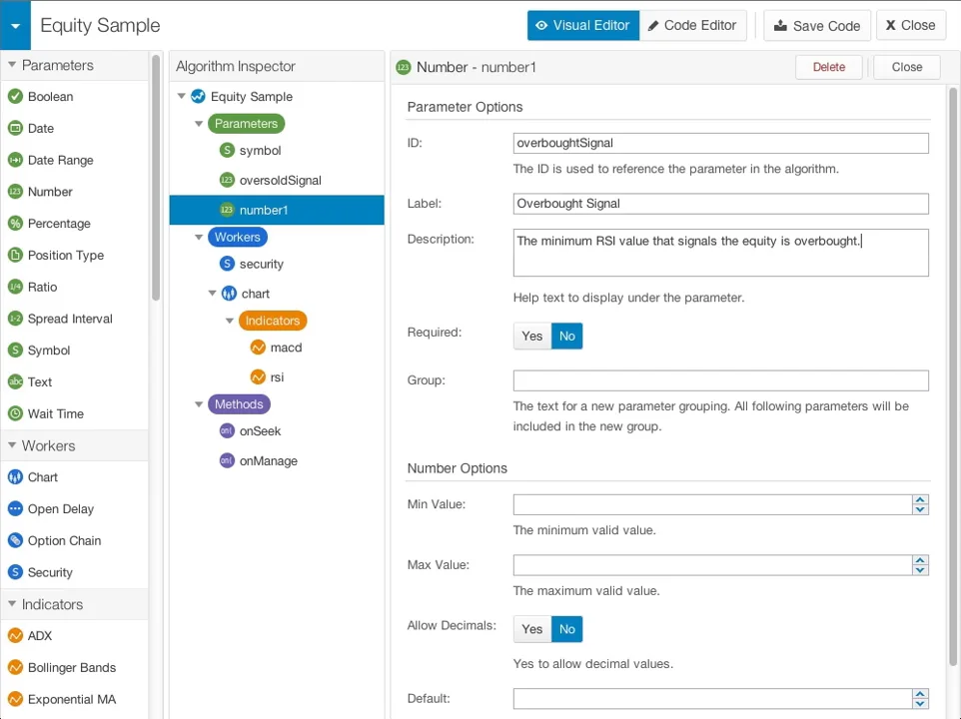Click the Date parameter icon

(x=15, y=128)
